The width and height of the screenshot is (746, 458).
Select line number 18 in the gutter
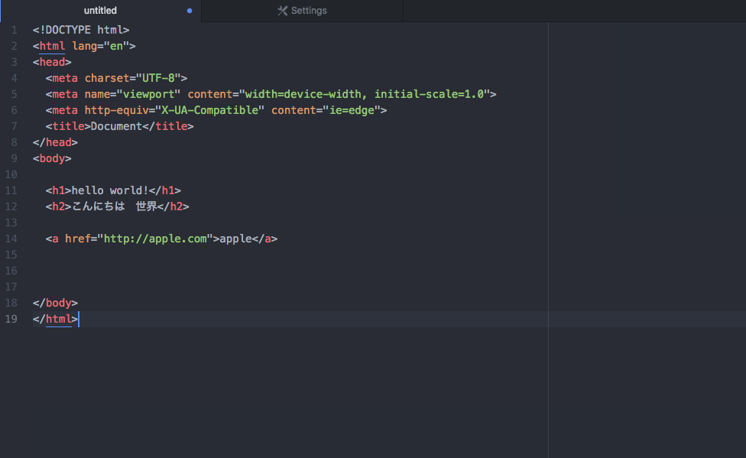pyautogui.click(x=11, y=304)
